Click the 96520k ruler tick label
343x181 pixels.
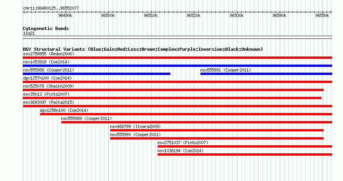(193, 15)
